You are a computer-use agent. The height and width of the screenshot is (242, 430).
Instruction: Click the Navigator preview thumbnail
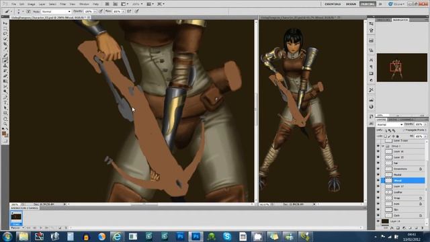click(x=402, y=67)
